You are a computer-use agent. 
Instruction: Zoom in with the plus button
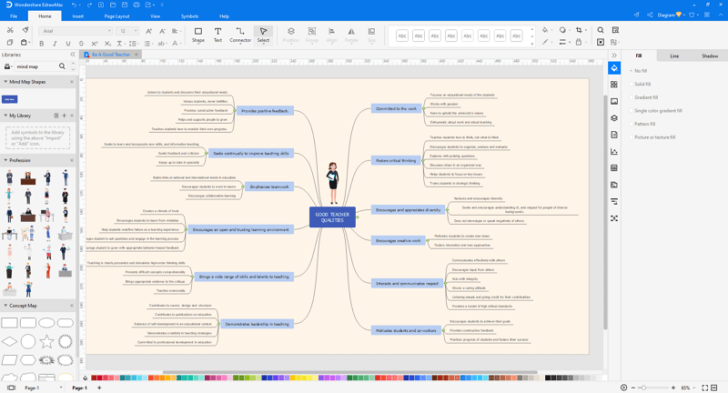point(673,388)
